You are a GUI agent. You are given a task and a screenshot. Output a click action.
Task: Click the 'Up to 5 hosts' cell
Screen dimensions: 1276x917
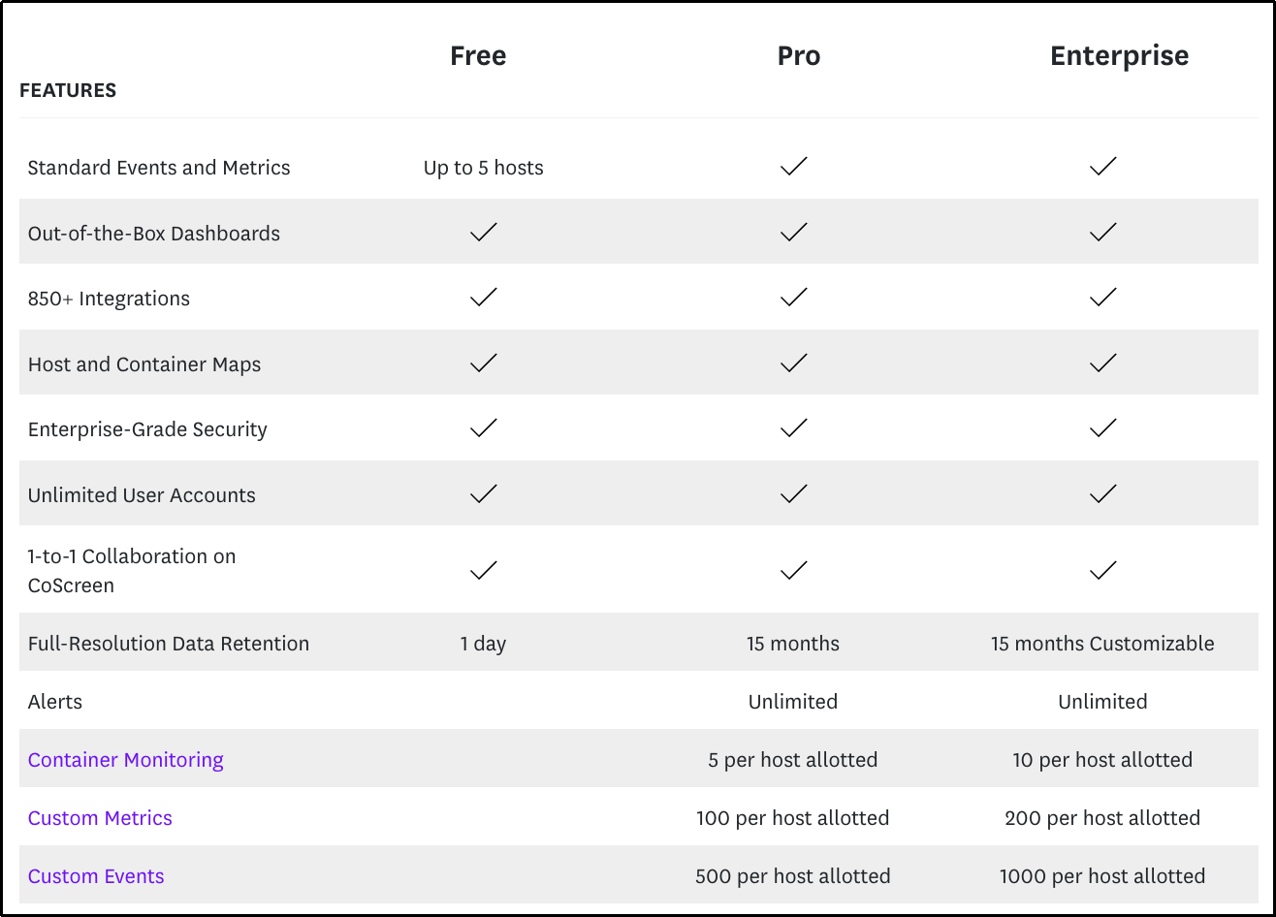coord(483,168)
